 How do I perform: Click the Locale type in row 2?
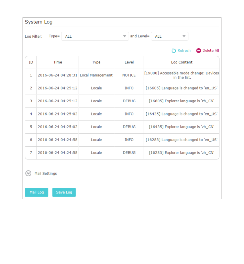pos(96,88)
